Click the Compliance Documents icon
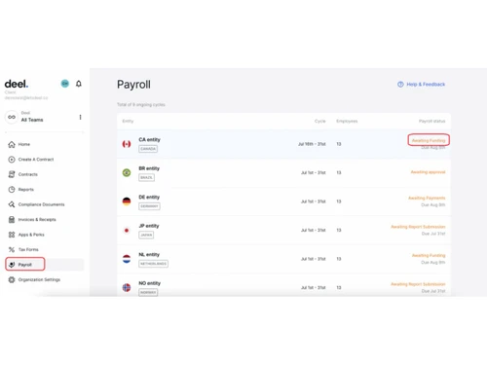Screen dimensions: 487x365 12,204
